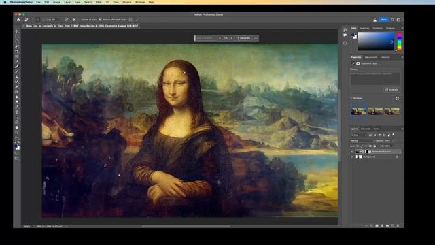The width and height of the screenshot is (435, 245).
Task: Toggle type layer filter icon
Action: 379,135
